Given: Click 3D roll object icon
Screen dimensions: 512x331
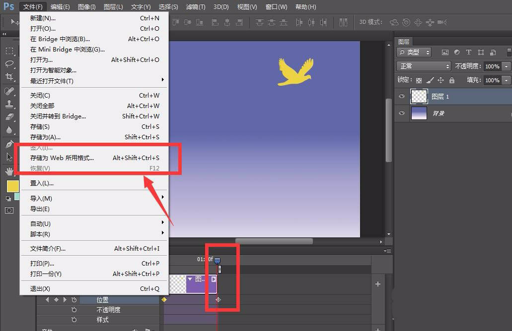Looking at the screenshot, I should 406,22.
